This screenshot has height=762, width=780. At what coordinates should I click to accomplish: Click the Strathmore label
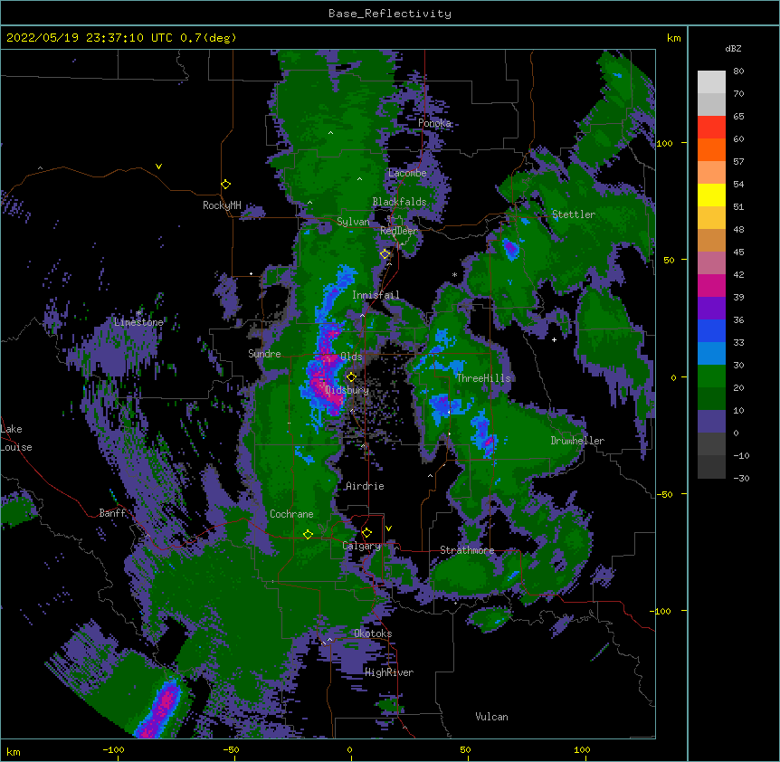[x=467, y=550]
